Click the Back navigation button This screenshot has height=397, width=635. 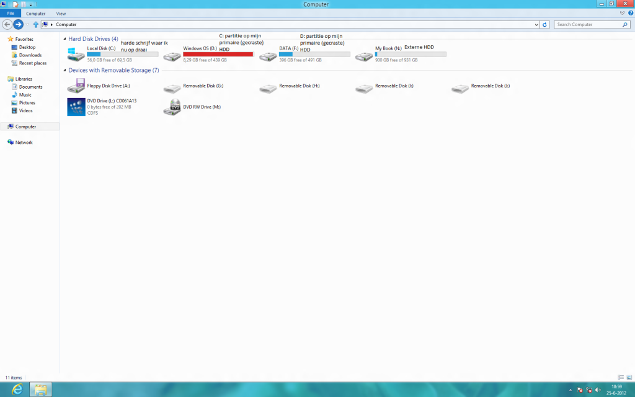point(7,25)
